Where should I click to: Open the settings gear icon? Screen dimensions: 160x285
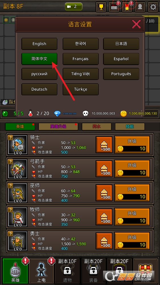pos(153,7)
